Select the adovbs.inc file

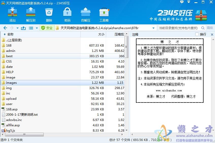coord(63,120)
